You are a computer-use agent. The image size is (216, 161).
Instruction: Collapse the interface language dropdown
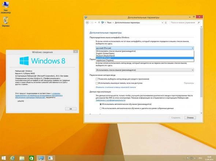click(x=193, y=48)
